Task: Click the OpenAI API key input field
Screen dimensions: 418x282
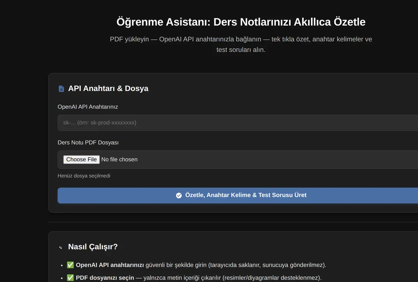Action: click(x=238, y=123)
